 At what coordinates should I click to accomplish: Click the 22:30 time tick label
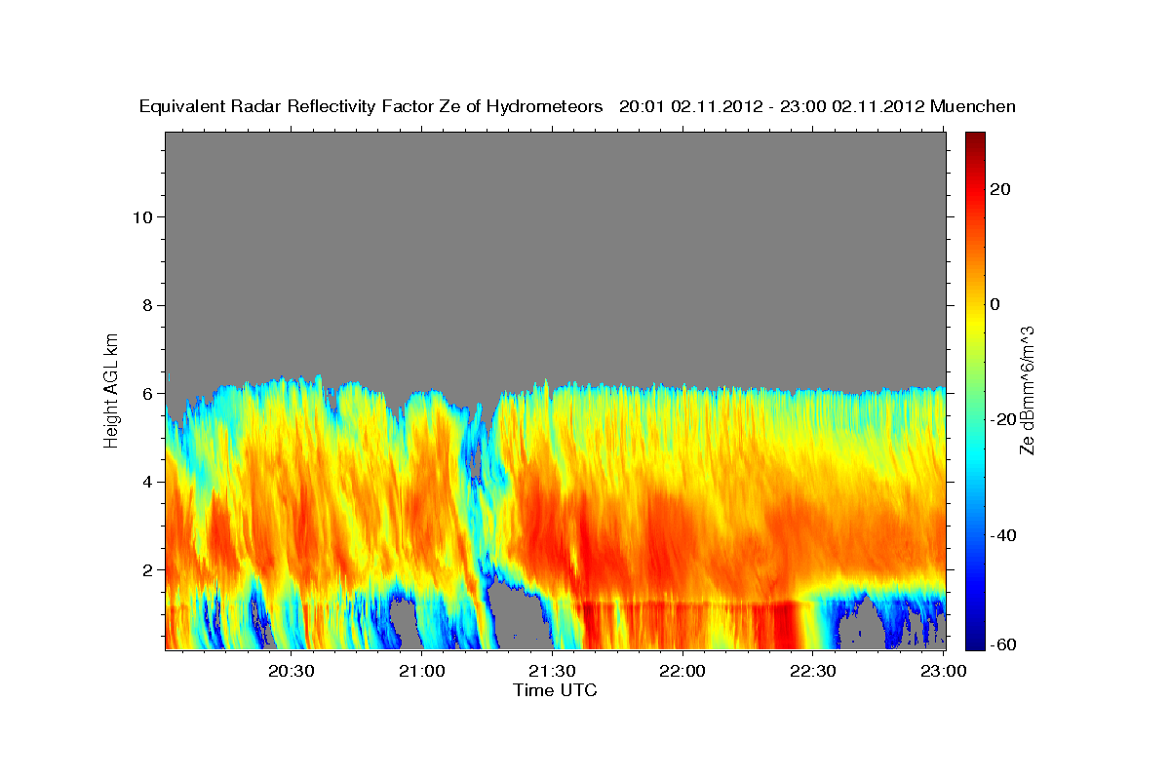coord(812,671)
